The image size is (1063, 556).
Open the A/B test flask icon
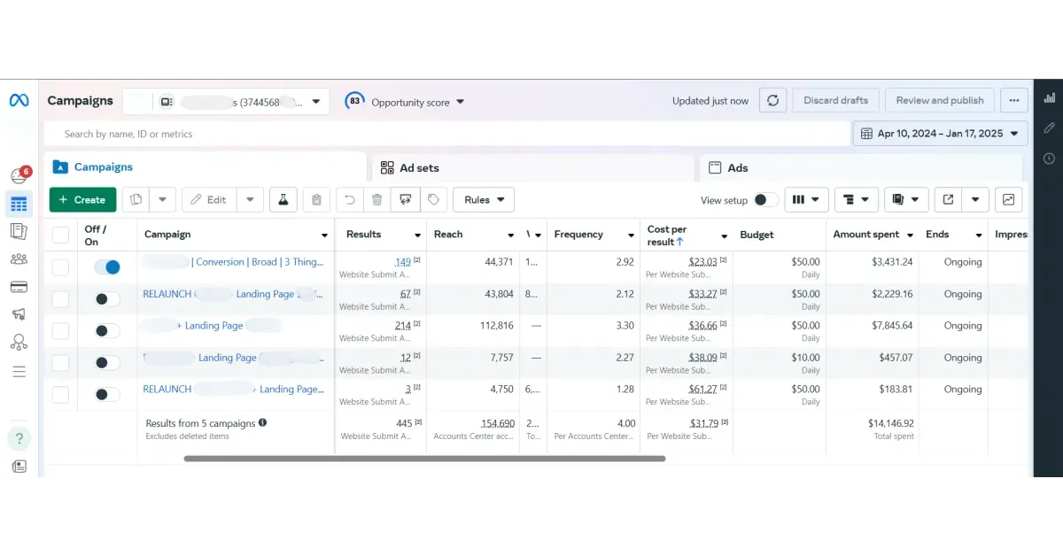(283, 200)
